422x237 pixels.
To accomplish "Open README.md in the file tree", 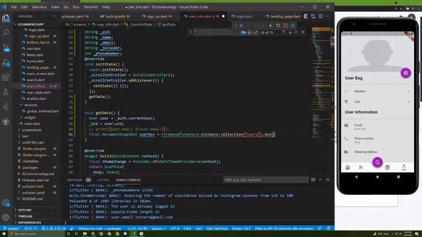I will pyautogui.click(x=32, y=199).
